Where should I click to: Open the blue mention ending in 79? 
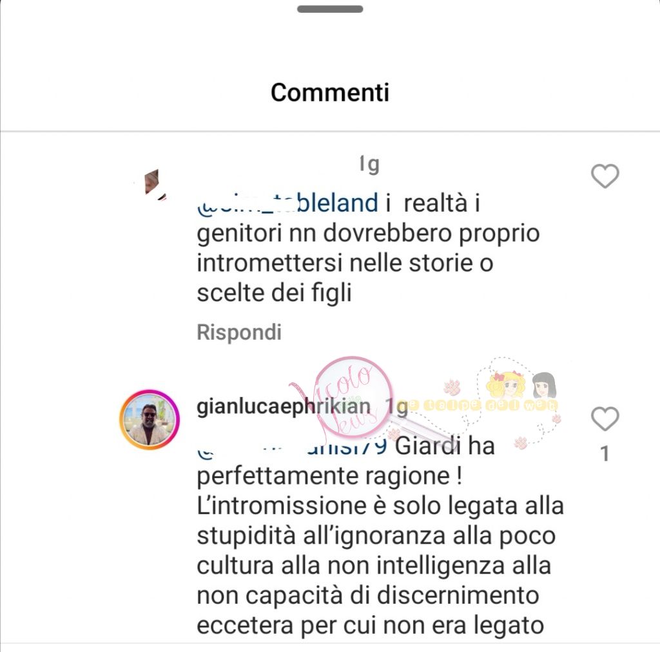pyautogui.click(x=292, y=447)
